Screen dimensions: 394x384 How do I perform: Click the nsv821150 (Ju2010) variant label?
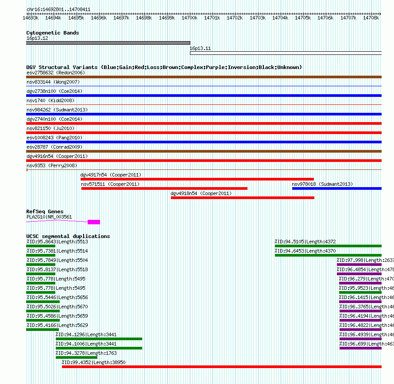pyautogui.click(x=50, y=128)
